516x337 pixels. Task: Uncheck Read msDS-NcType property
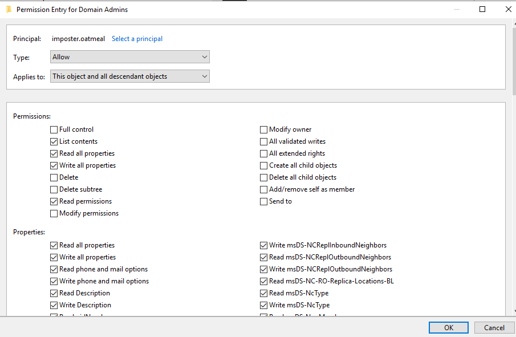pos(264,293)
